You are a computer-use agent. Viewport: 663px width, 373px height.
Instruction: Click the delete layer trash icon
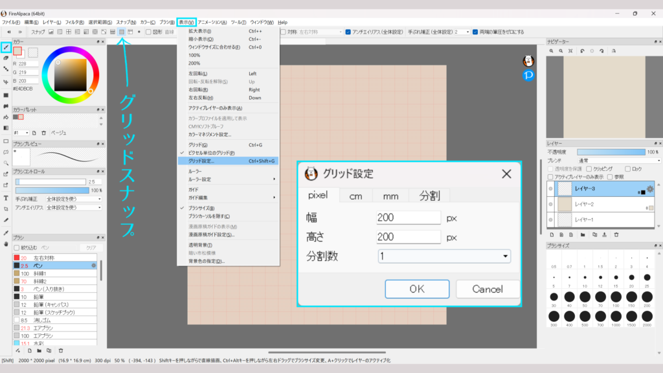[x=616, y=234]
